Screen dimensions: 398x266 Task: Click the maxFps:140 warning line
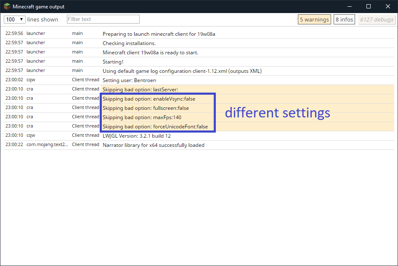pyautogui.click(x=142, y=117)
